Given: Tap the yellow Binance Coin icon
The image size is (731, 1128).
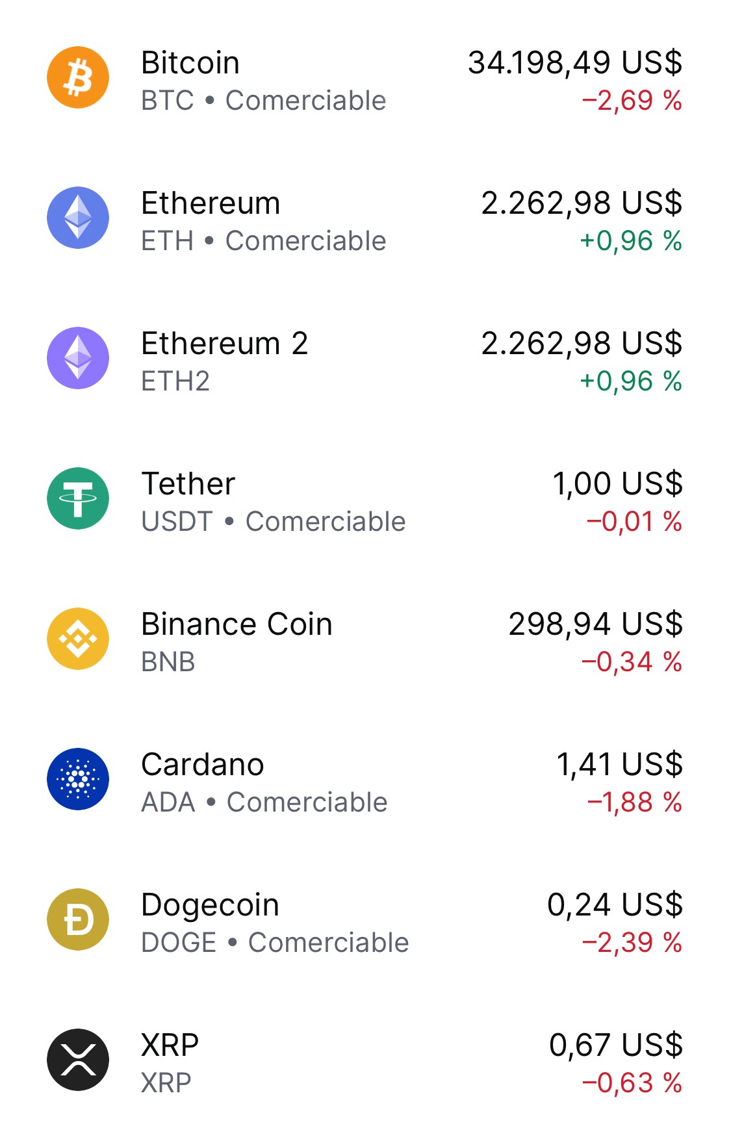Looking at the screenshot, I should click(x=78, y=639).
